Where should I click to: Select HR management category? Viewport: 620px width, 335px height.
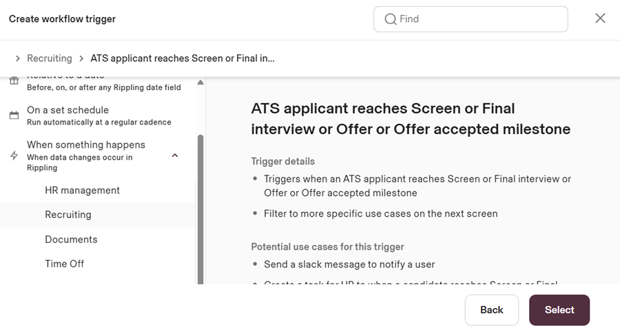82,191
